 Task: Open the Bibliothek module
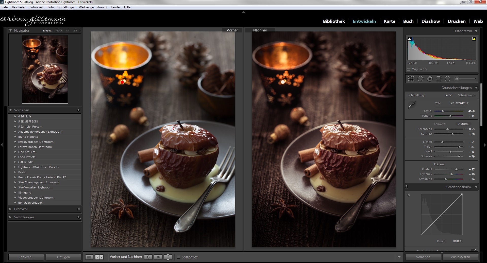point(334,21)
